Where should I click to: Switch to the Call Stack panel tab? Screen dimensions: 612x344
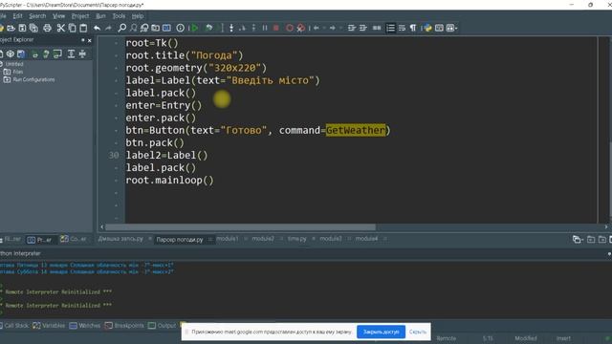[x=16, y=326]
